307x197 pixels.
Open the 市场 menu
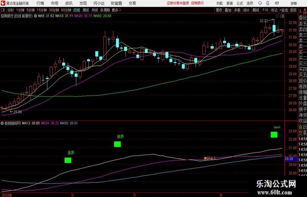click(x=55, y=3)
